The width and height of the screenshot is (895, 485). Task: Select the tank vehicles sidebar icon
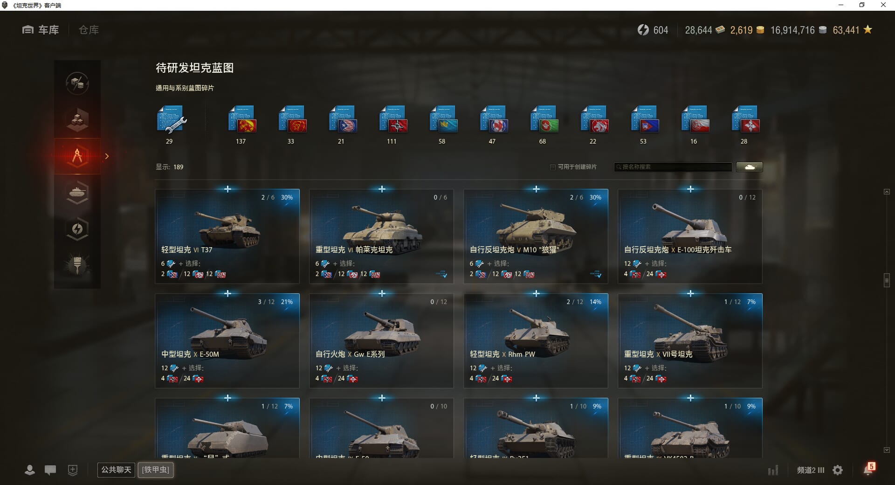(77, 192)
